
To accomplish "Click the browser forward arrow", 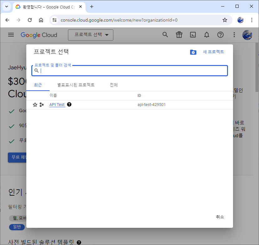I will point(18,20).
